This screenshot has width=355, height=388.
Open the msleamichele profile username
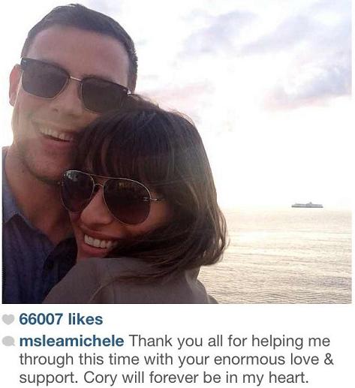coord(71,341)
